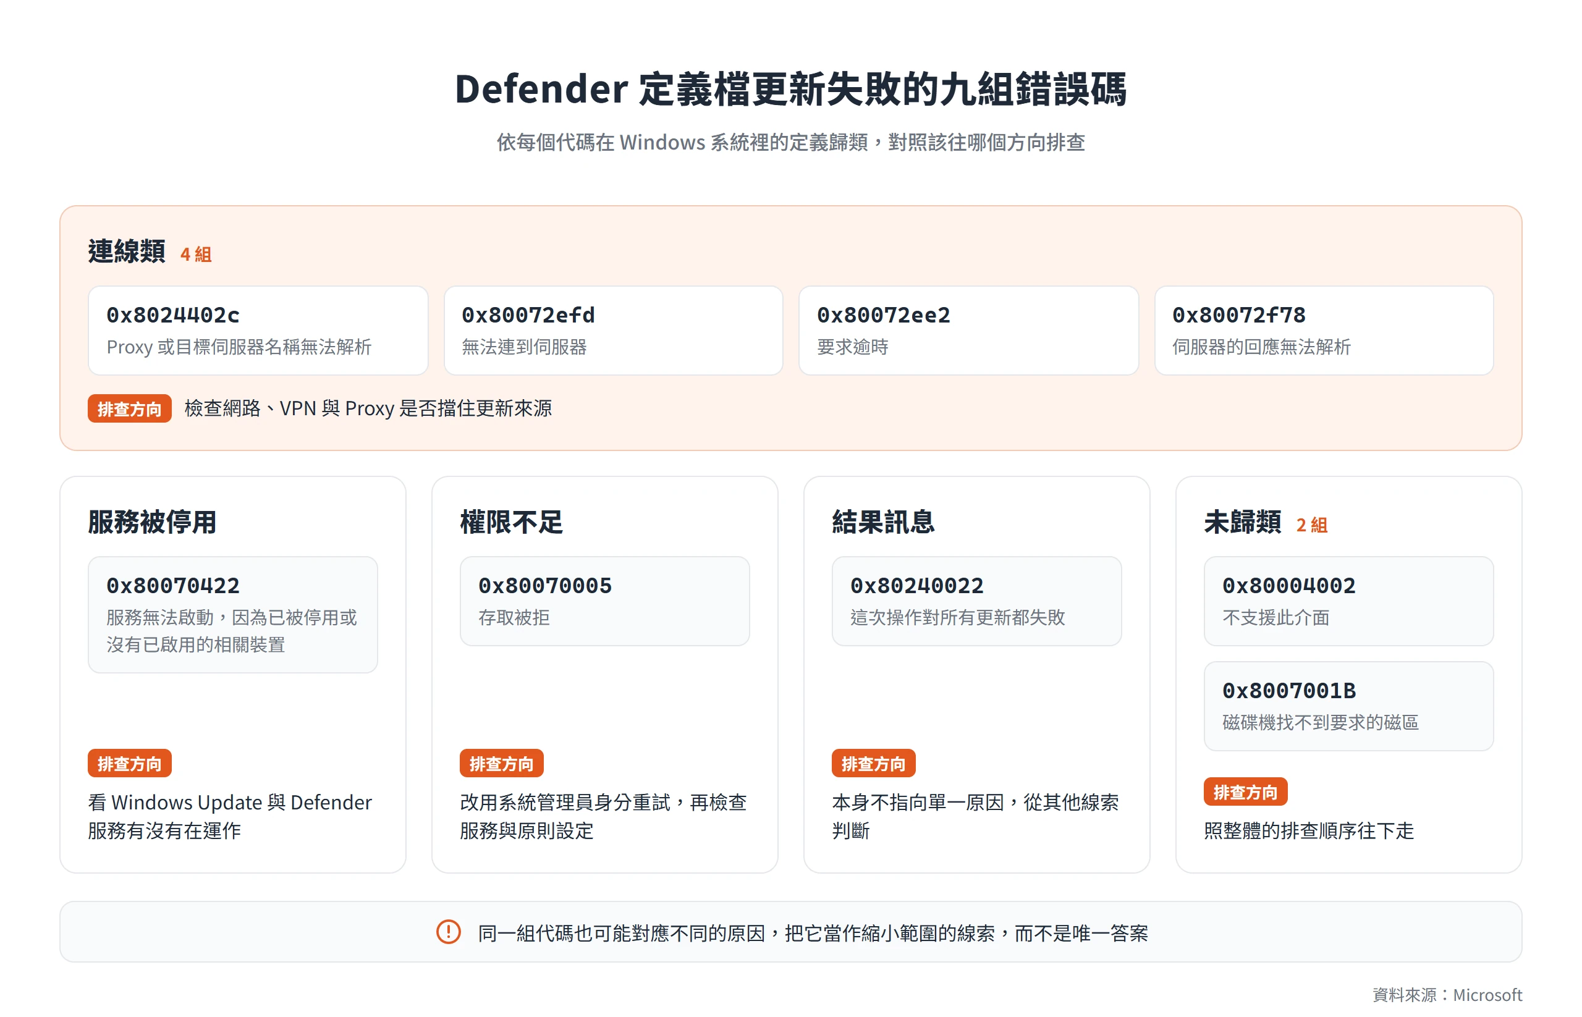Click the "4 組" count label
The width and height of the screenshot is (1582, 1017).
pyautogui.click(x=196, y=255)
